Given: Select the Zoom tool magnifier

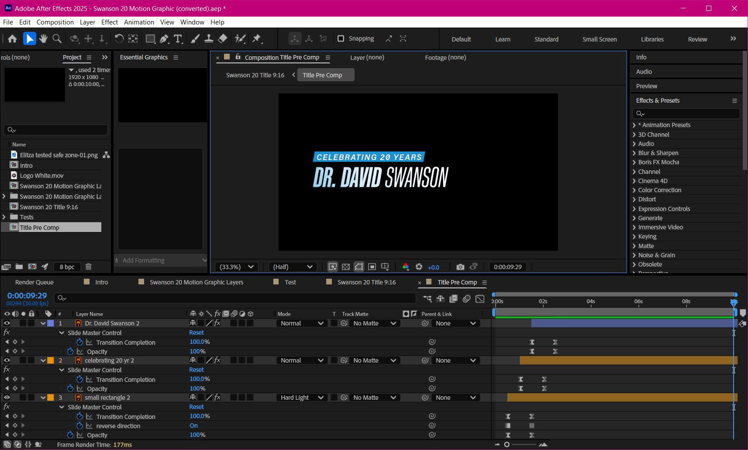Looking at the screenshot, I should (x=57, y=39).
